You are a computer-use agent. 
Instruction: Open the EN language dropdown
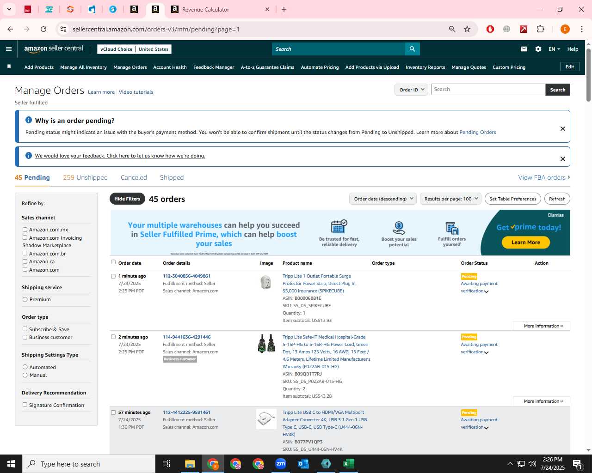click(x=554, y=49)
